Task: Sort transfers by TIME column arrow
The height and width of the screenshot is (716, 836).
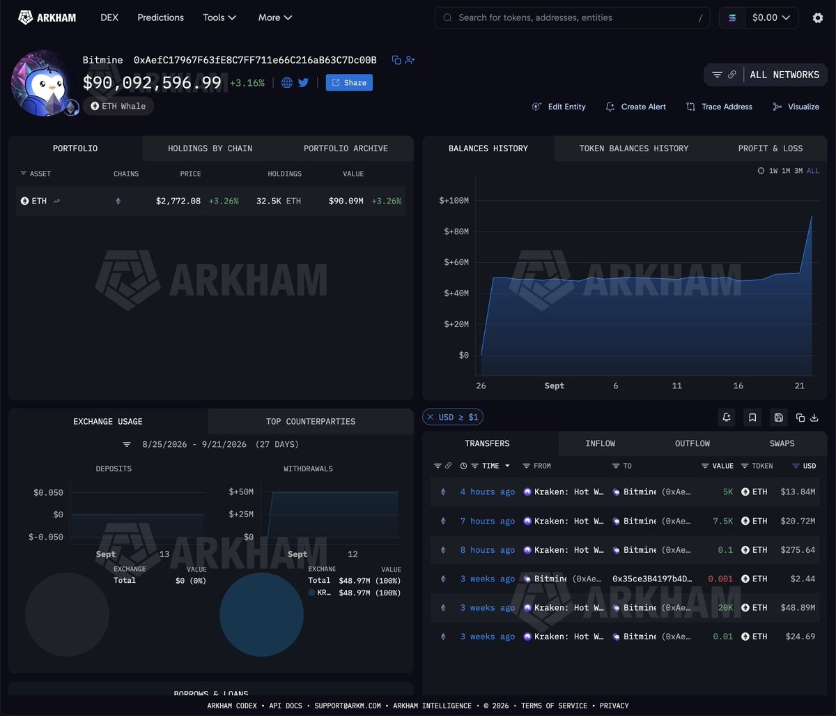Action: pyautogui.click(x=507, y=466)
